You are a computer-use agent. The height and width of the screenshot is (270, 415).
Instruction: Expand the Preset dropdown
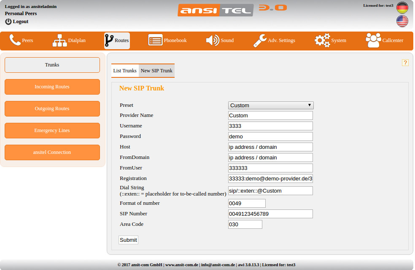point(271,105)
